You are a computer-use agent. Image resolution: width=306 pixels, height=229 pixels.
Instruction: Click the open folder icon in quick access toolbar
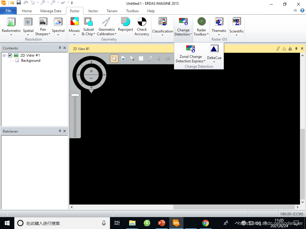pos(12,3)
